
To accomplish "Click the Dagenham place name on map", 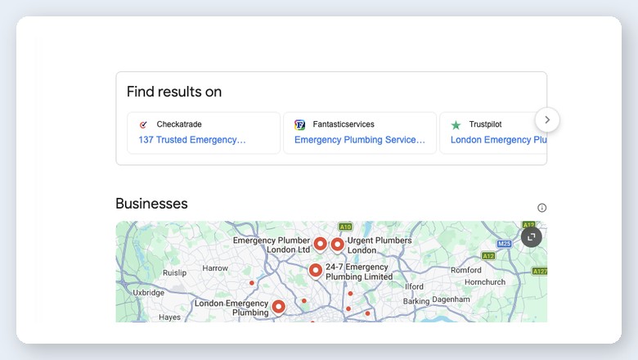I will pos(451,299).
